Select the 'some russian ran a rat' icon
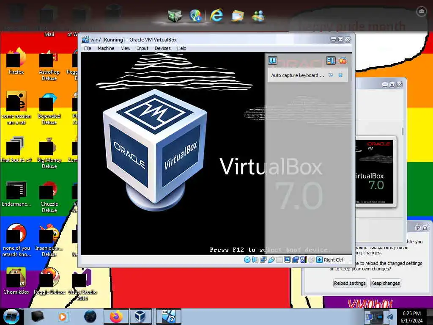Screen dimensions: 433x325 click(x=16, y=109)
